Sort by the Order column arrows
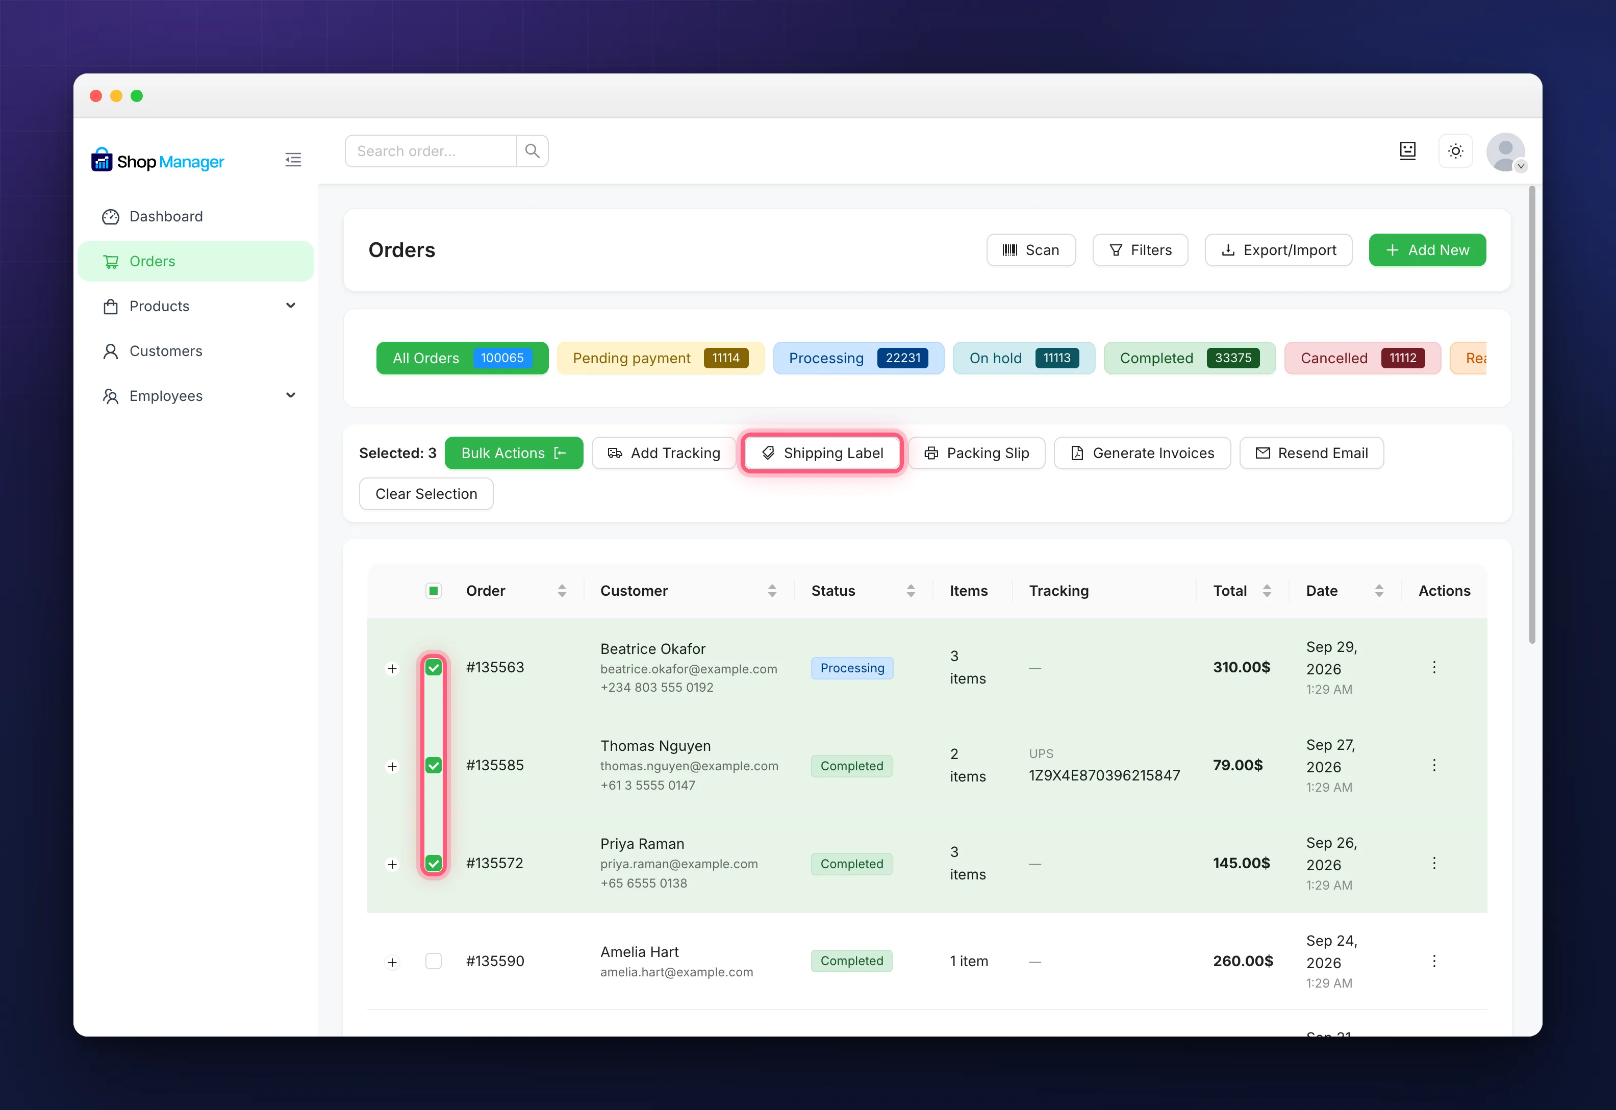 click(562, 591)
